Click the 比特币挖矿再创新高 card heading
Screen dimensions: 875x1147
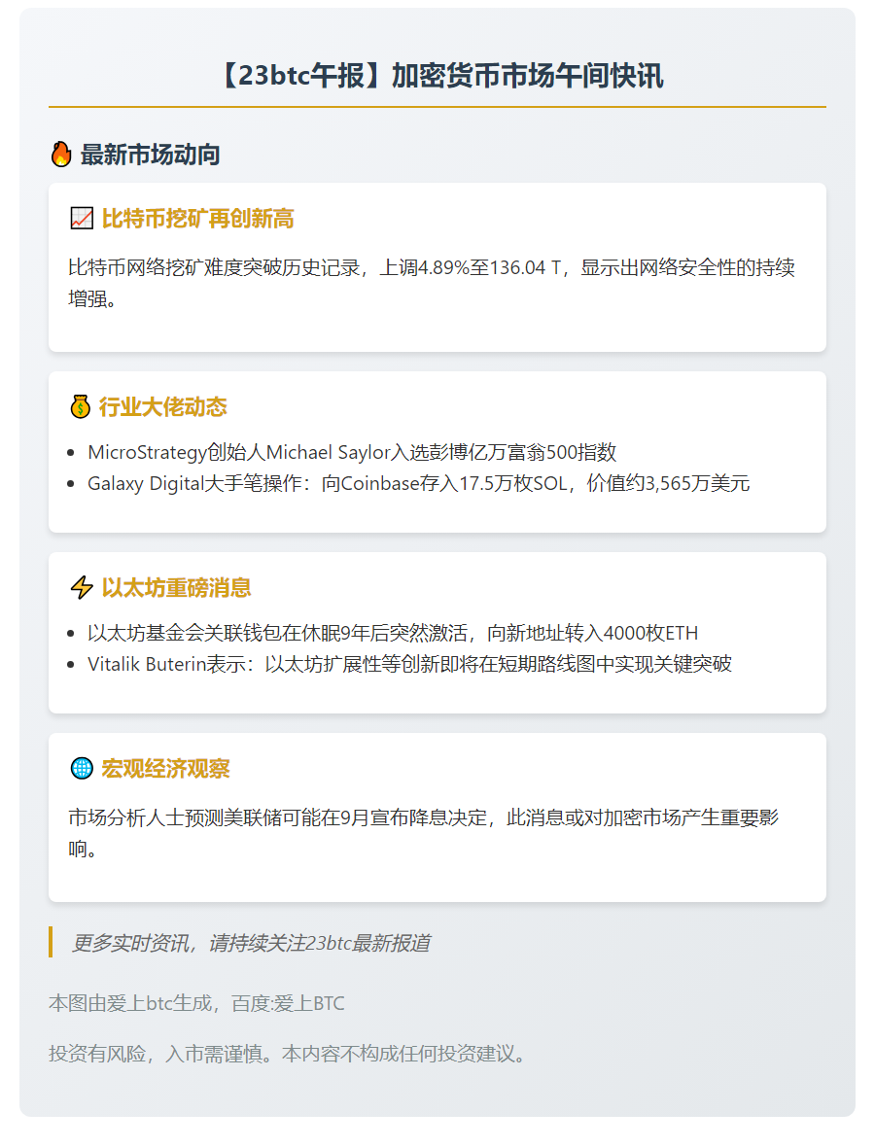[x=197, y=219]
